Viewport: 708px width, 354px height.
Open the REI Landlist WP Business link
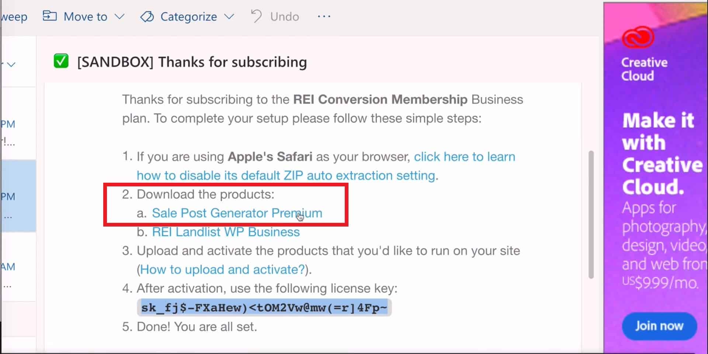[226, 232]
